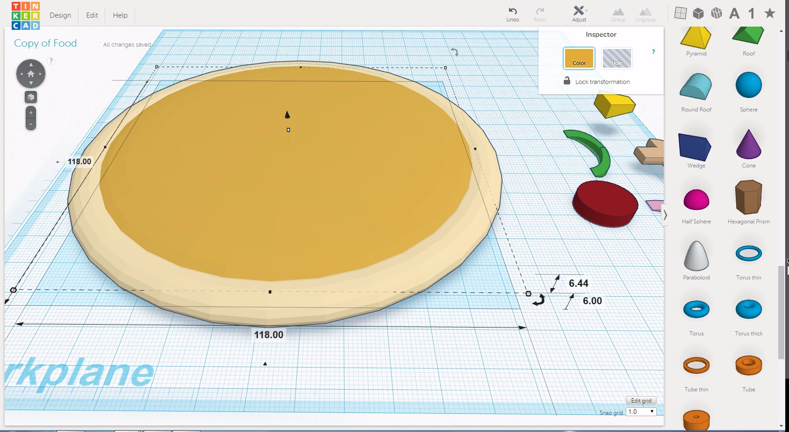Toggle Lock transformation

coord(597,81)
